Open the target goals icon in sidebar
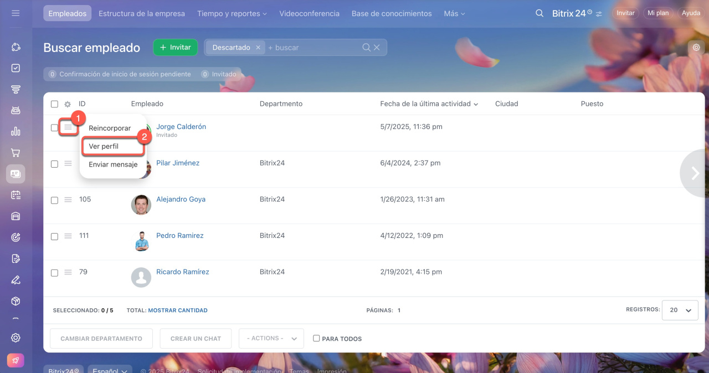Image resolution: width=709 pixels, height=373 pixels. pos(16,237)
